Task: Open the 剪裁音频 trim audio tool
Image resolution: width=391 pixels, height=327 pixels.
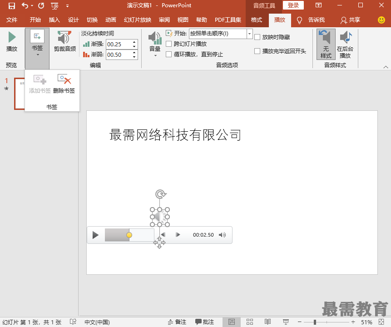Action: click(65, 41)
